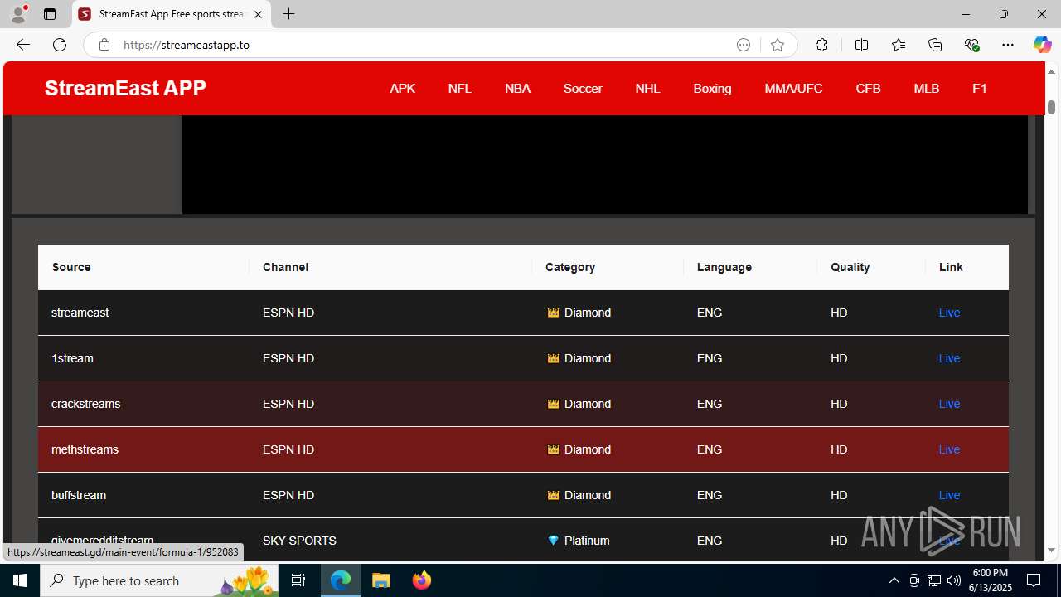Open the Soccer section
Viewport: 1061px width, 597px height.
point(583,88)
